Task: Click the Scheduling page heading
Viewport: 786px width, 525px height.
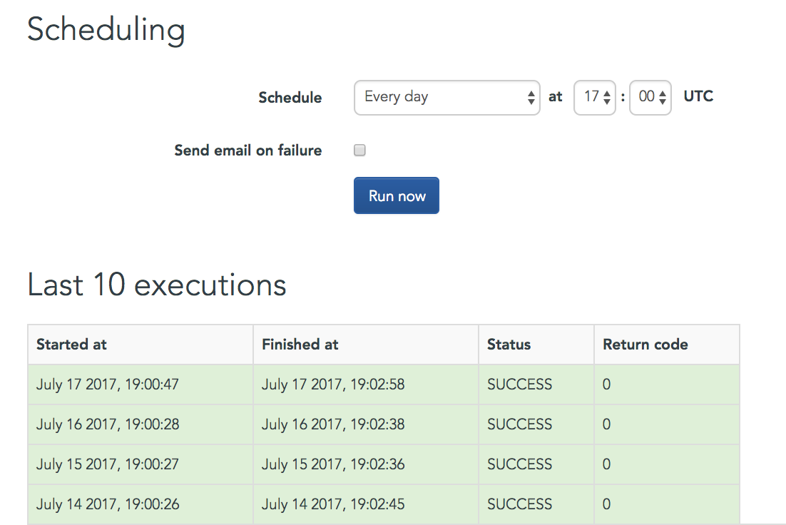Action: [106, 30]
